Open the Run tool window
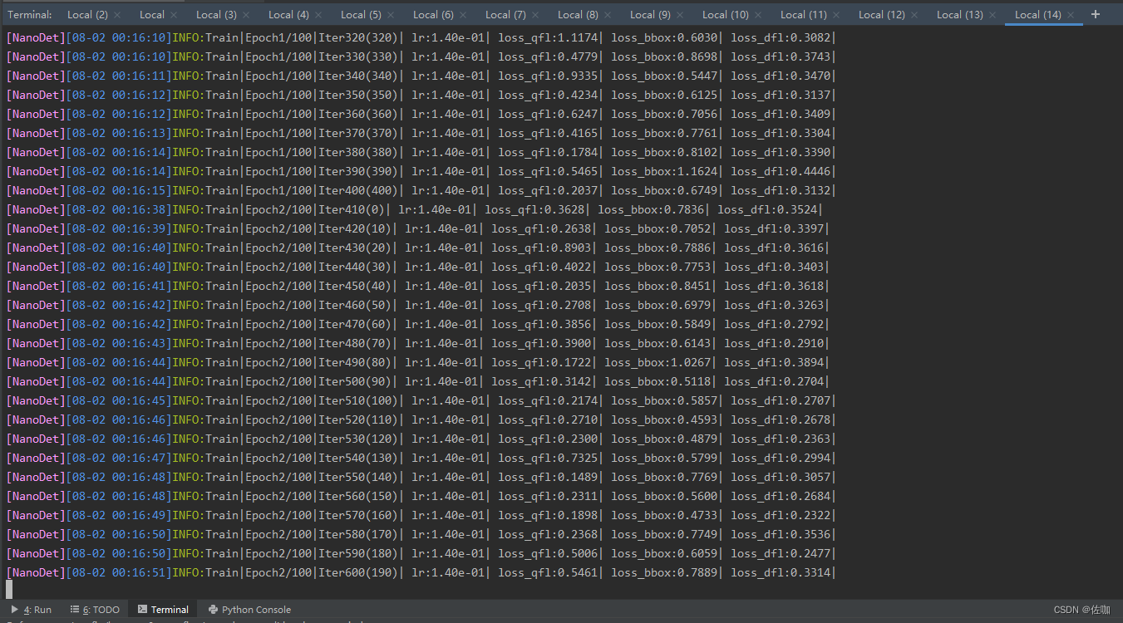The width and height of the screenshot is (1123, 623). coord(31,610)
